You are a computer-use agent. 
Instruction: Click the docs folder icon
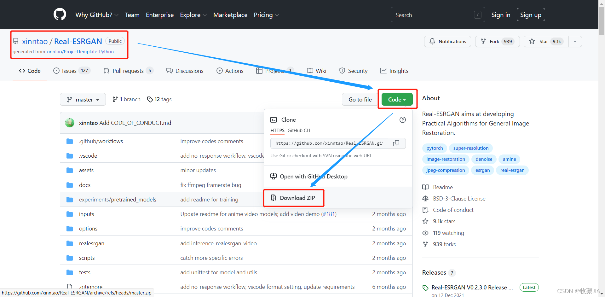point(70,185)
